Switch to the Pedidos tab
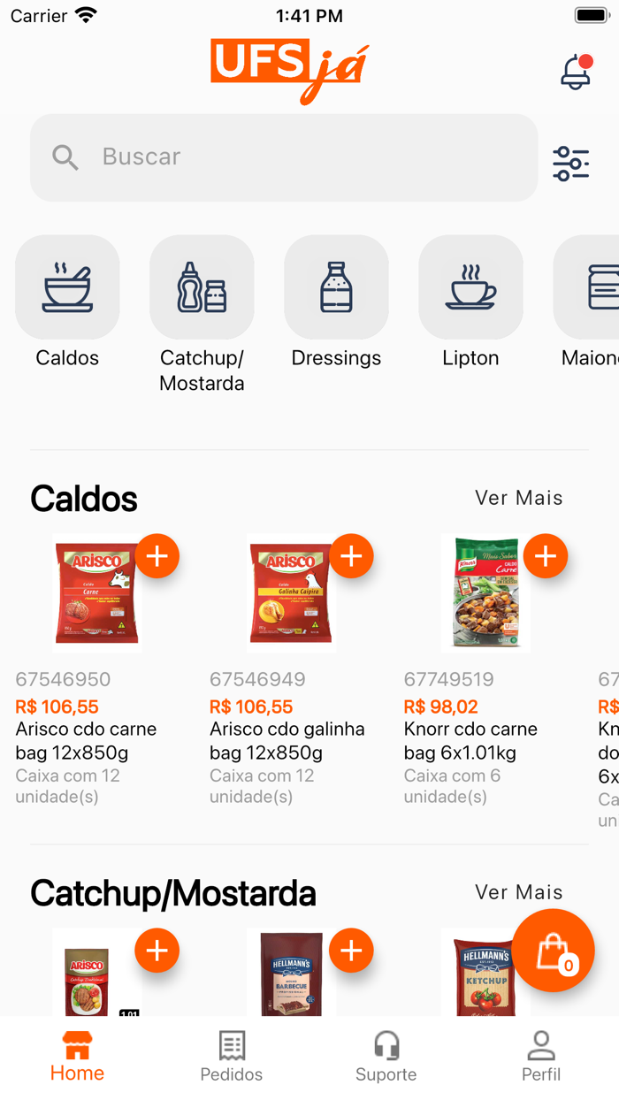This screenshot has width=619, height=1100. tap(232, 1057)
